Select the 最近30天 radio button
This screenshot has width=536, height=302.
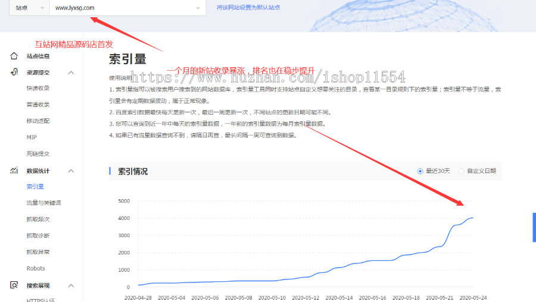tap(420, 171)
